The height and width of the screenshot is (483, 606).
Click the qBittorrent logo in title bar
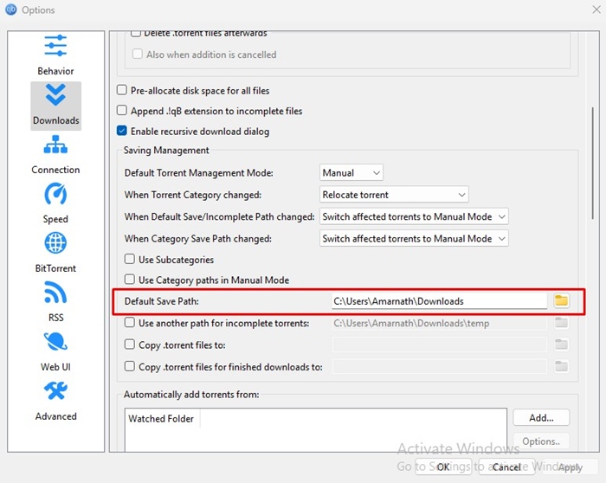click(x=10, y=10)
